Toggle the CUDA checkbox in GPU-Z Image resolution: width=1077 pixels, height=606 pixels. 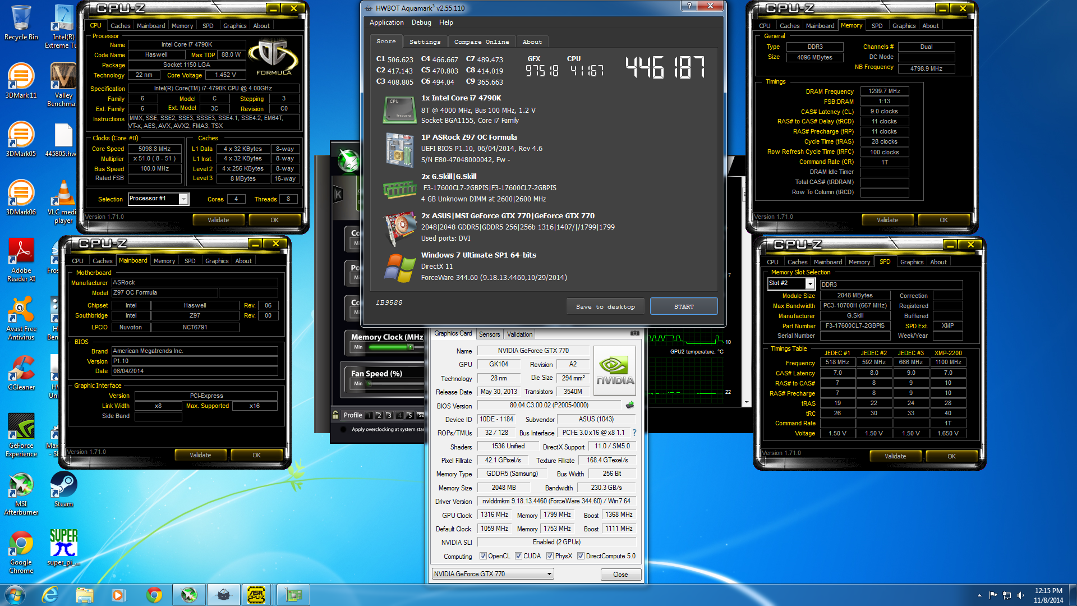518,556
